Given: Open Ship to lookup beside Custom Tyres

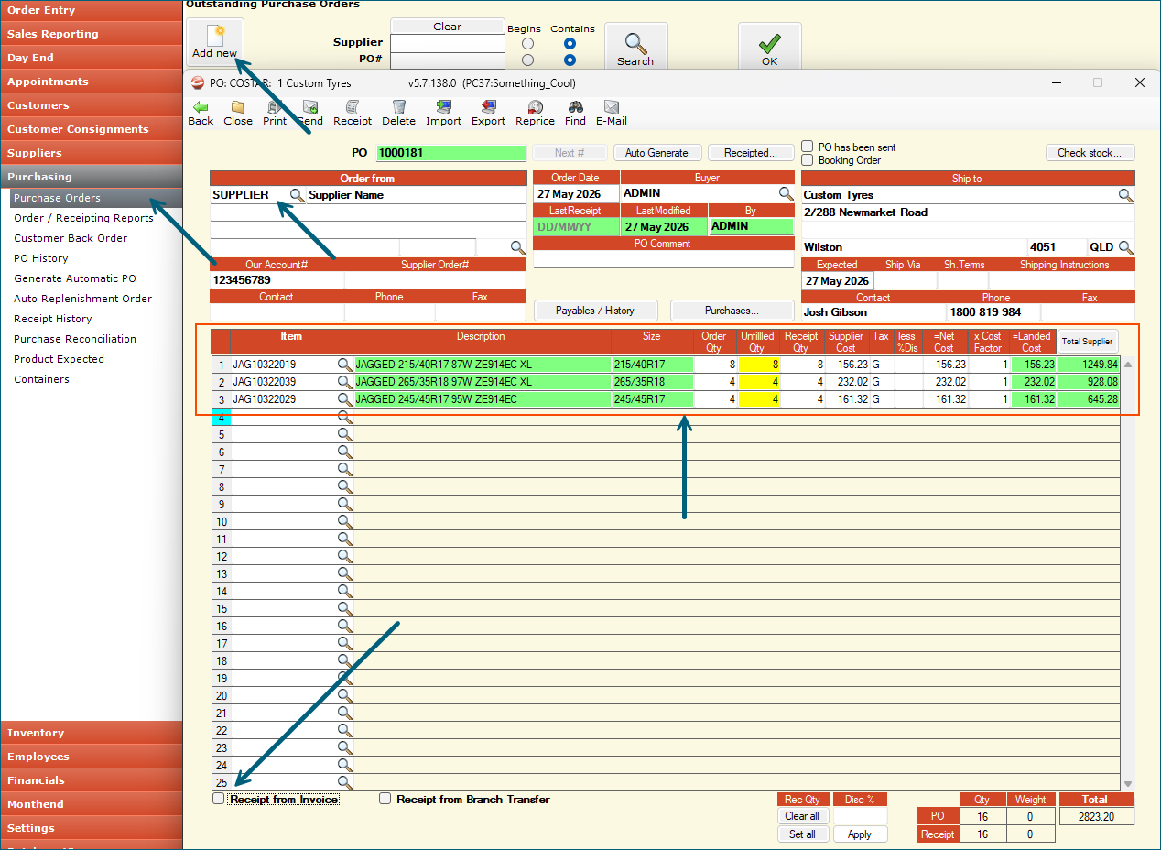Looking at the screenshot, I should tap(1125, 195).
